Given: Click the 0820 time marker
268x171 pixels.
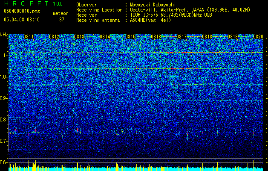Looking at the screenshot, I should (258, 37).
